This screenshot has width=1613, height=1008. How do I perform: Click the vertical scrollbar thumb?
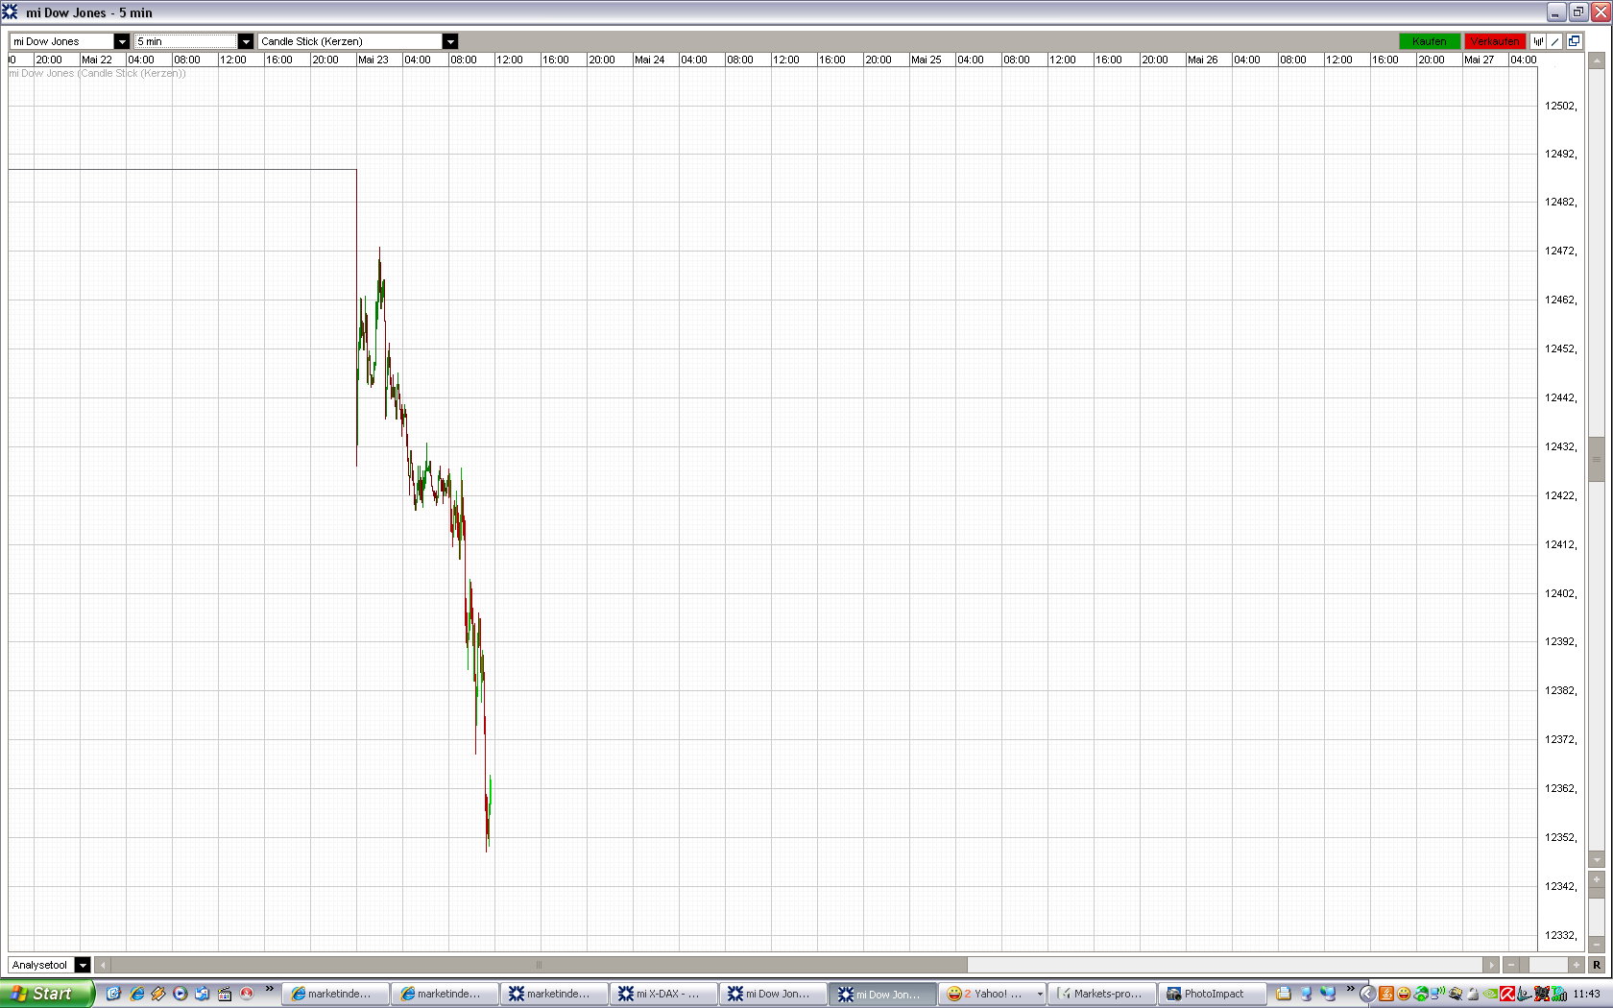1597,460
